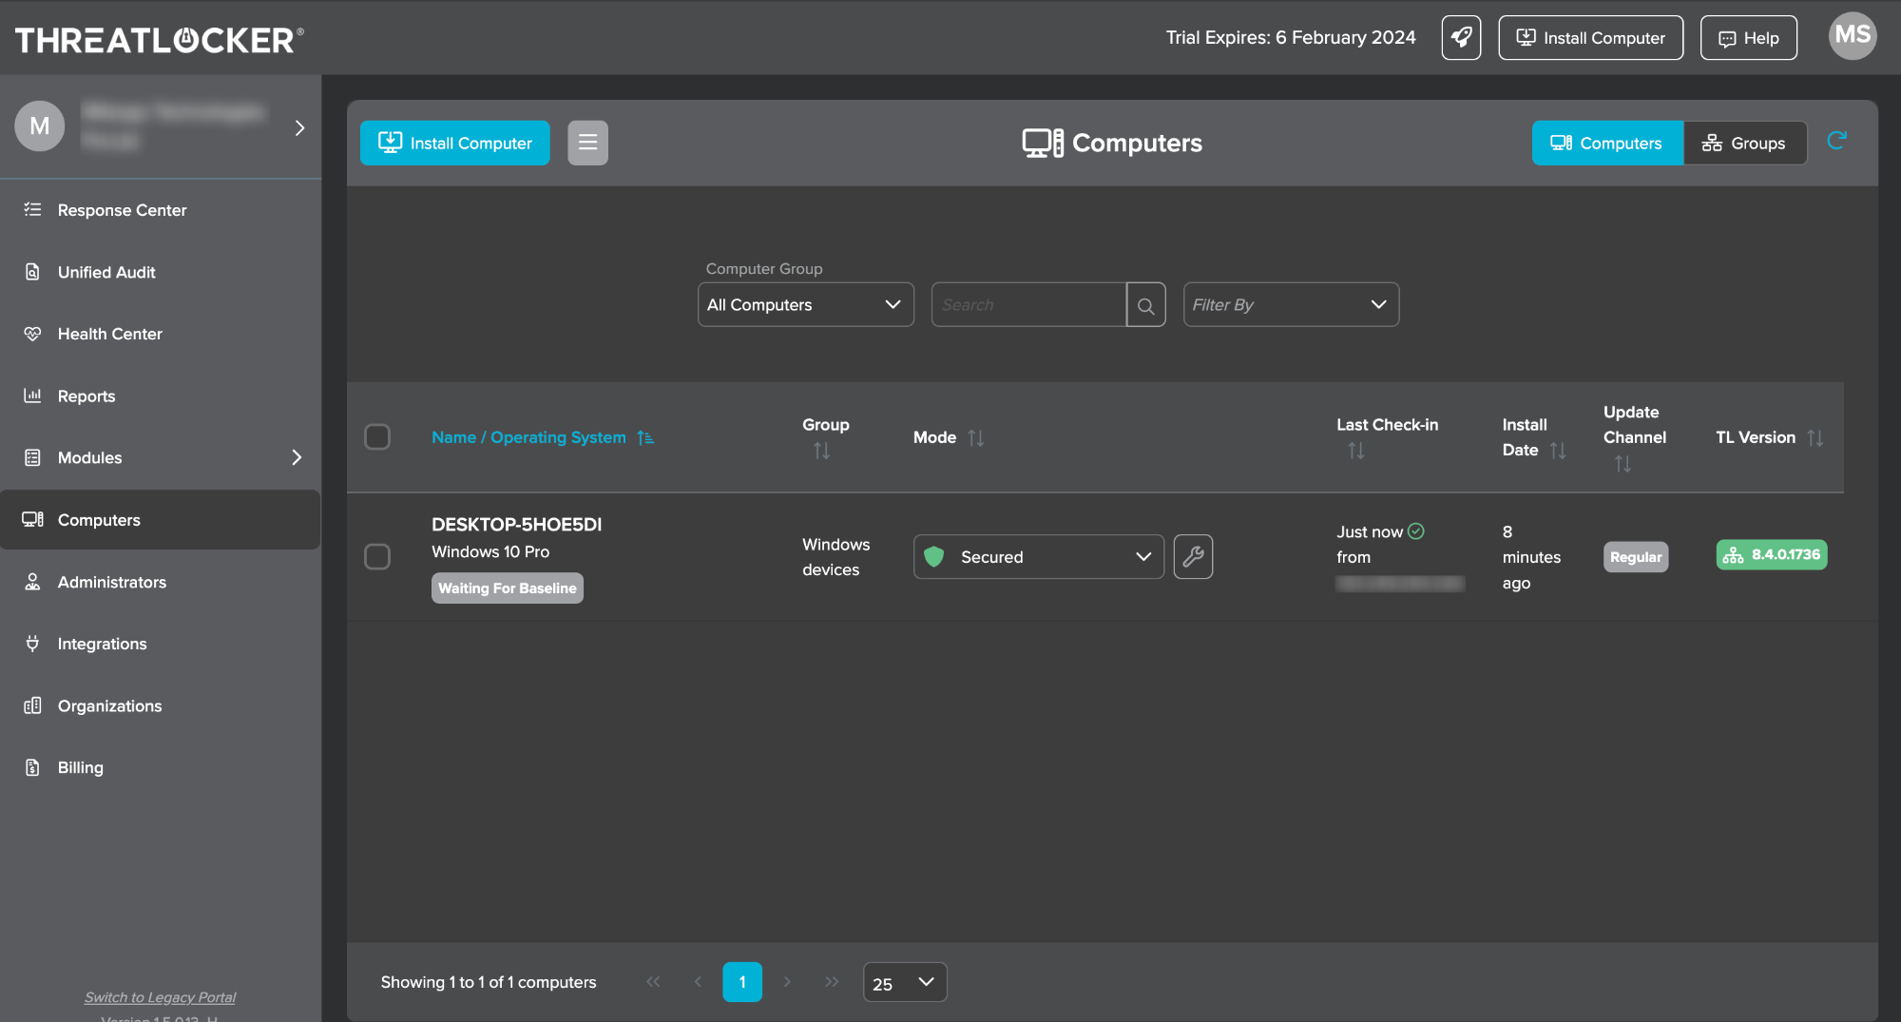1901x1022 pixels.
Task: Open Integrations in sidebar
Action: (x=161, y=644)
